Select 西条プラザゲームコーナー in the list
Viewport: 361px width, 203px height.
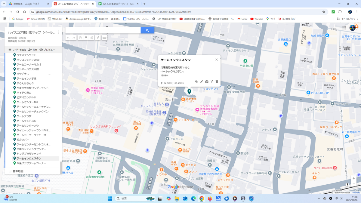point(31,163)
